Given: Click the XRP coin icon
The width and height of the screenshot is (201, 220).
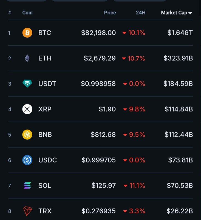Looking at the screenshot, I should click(27, 109).
